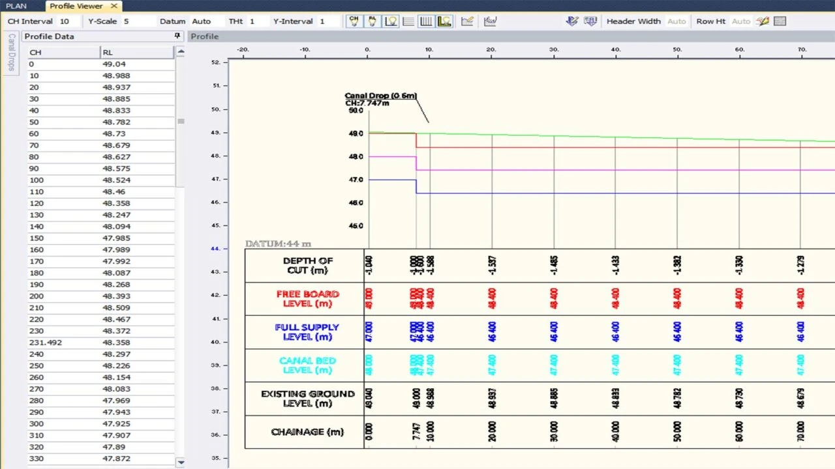This screenshot has width=835, height=469.
Task: Click the CH column header
Action: 63,52
